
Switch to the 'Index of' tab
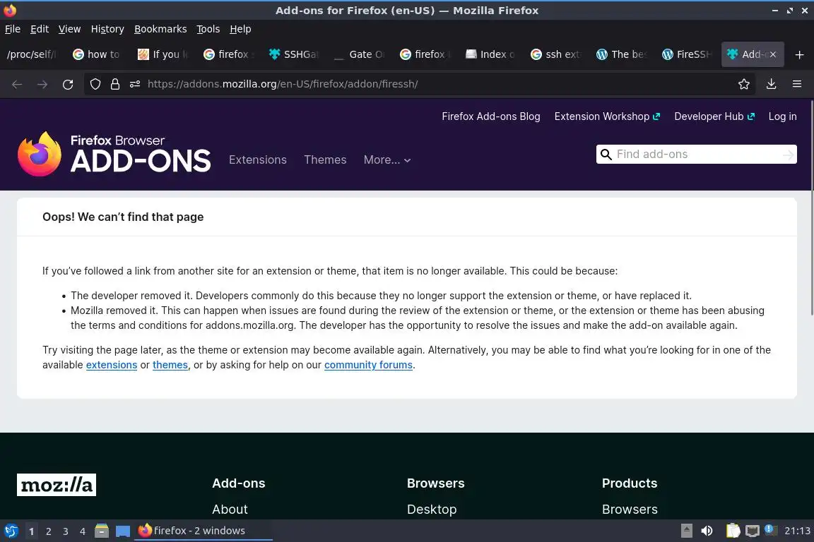(490, 54)
